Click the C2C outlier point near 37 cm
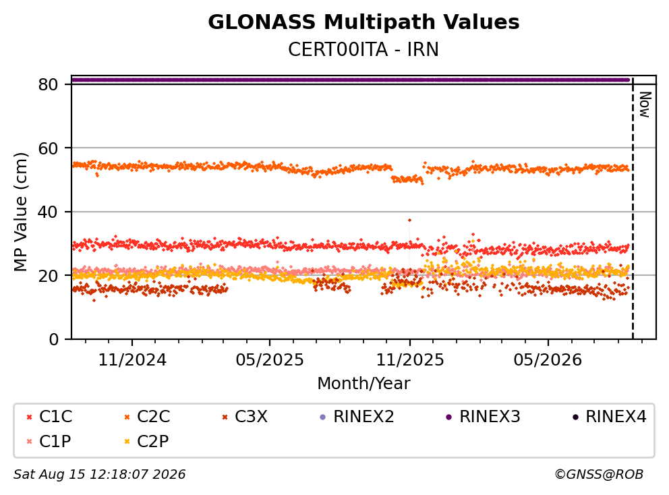The width and height of the screenshot is (669, 495). pyautogui.click(x=409, y=221)
